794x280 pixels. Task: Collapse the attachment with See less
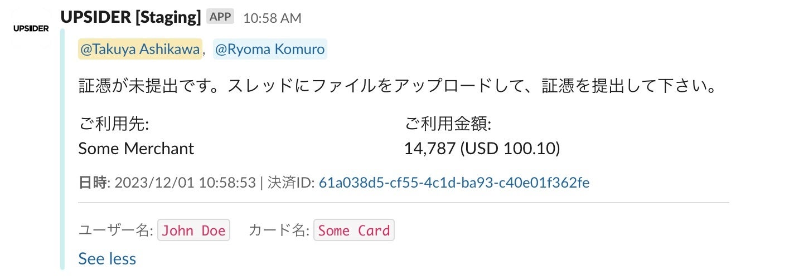click(107, 258)
